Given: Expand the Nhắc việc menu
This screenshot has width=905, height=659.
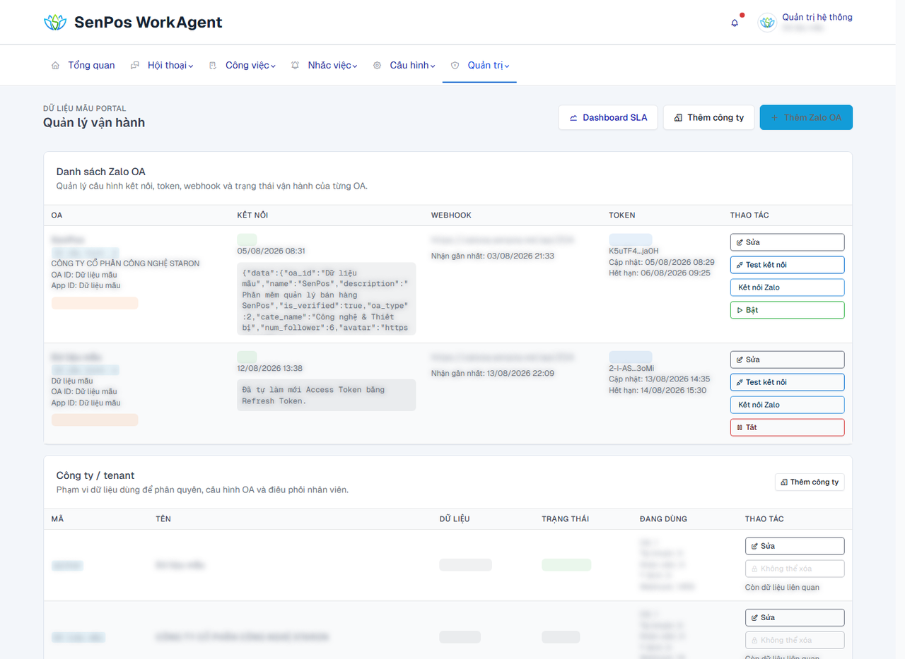Looking at the screenshot, I should coord(325,65).
